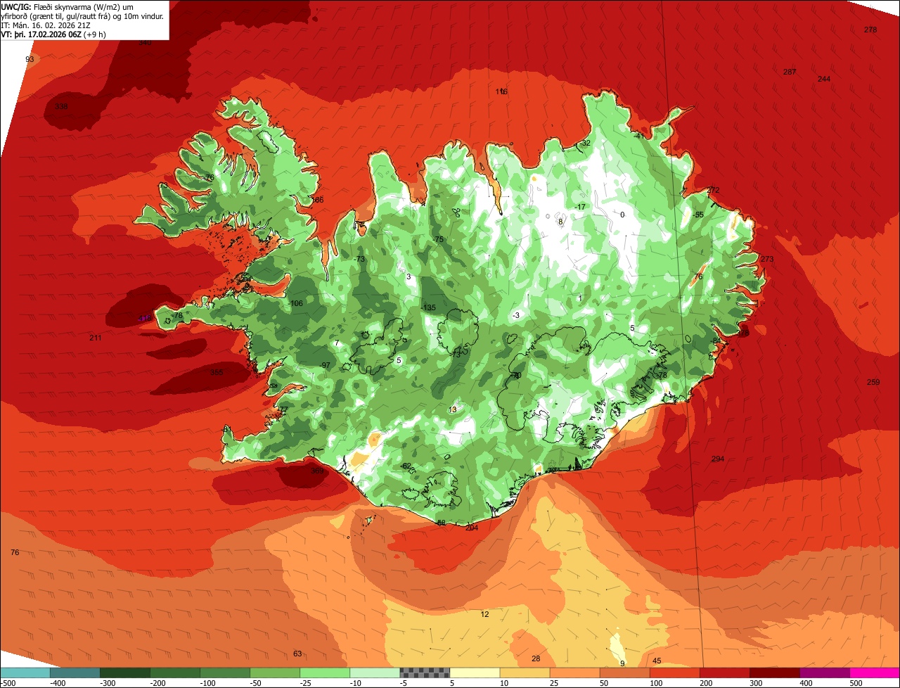Image resolution: width=900 pixels, height=688 pixels.
Task: Select the 294 value on the map
Action: coord(718,459)
